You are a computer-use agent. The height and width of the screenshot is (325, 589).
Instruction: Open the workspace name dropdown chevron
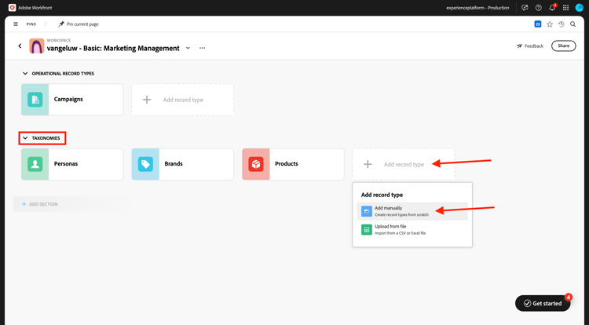pos(188,48)
